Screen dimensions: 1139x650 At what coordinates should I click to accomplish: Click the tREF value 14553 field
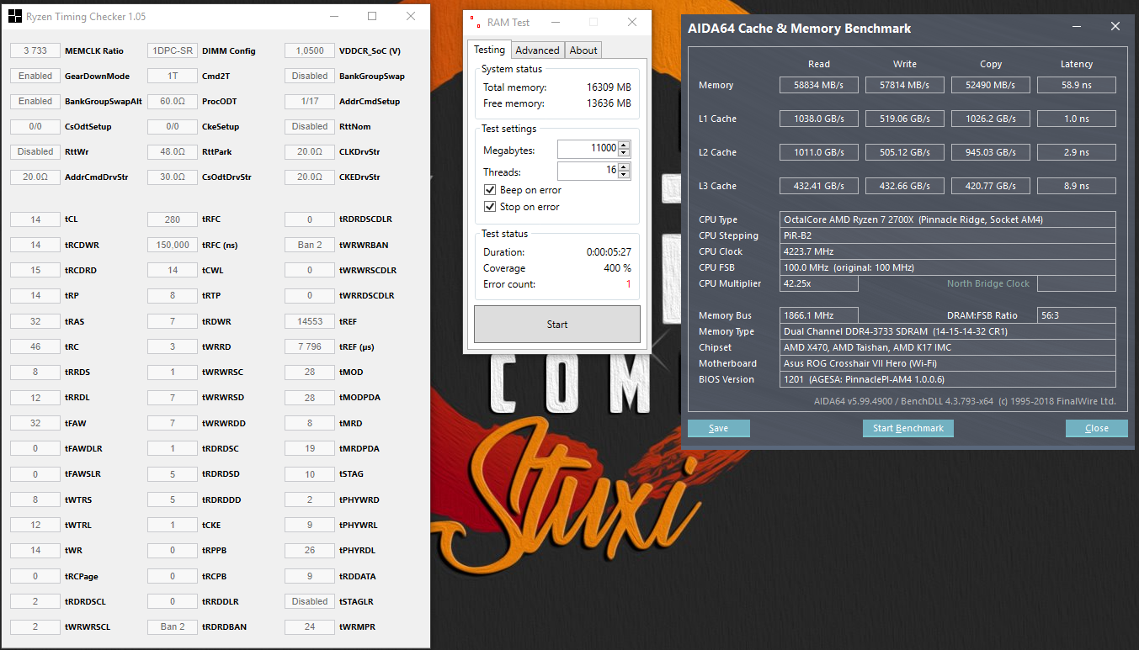310,321
